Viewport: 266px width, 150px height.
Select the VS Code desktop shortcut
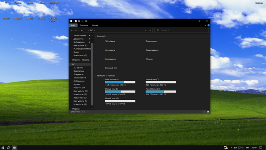coord(42,18)
